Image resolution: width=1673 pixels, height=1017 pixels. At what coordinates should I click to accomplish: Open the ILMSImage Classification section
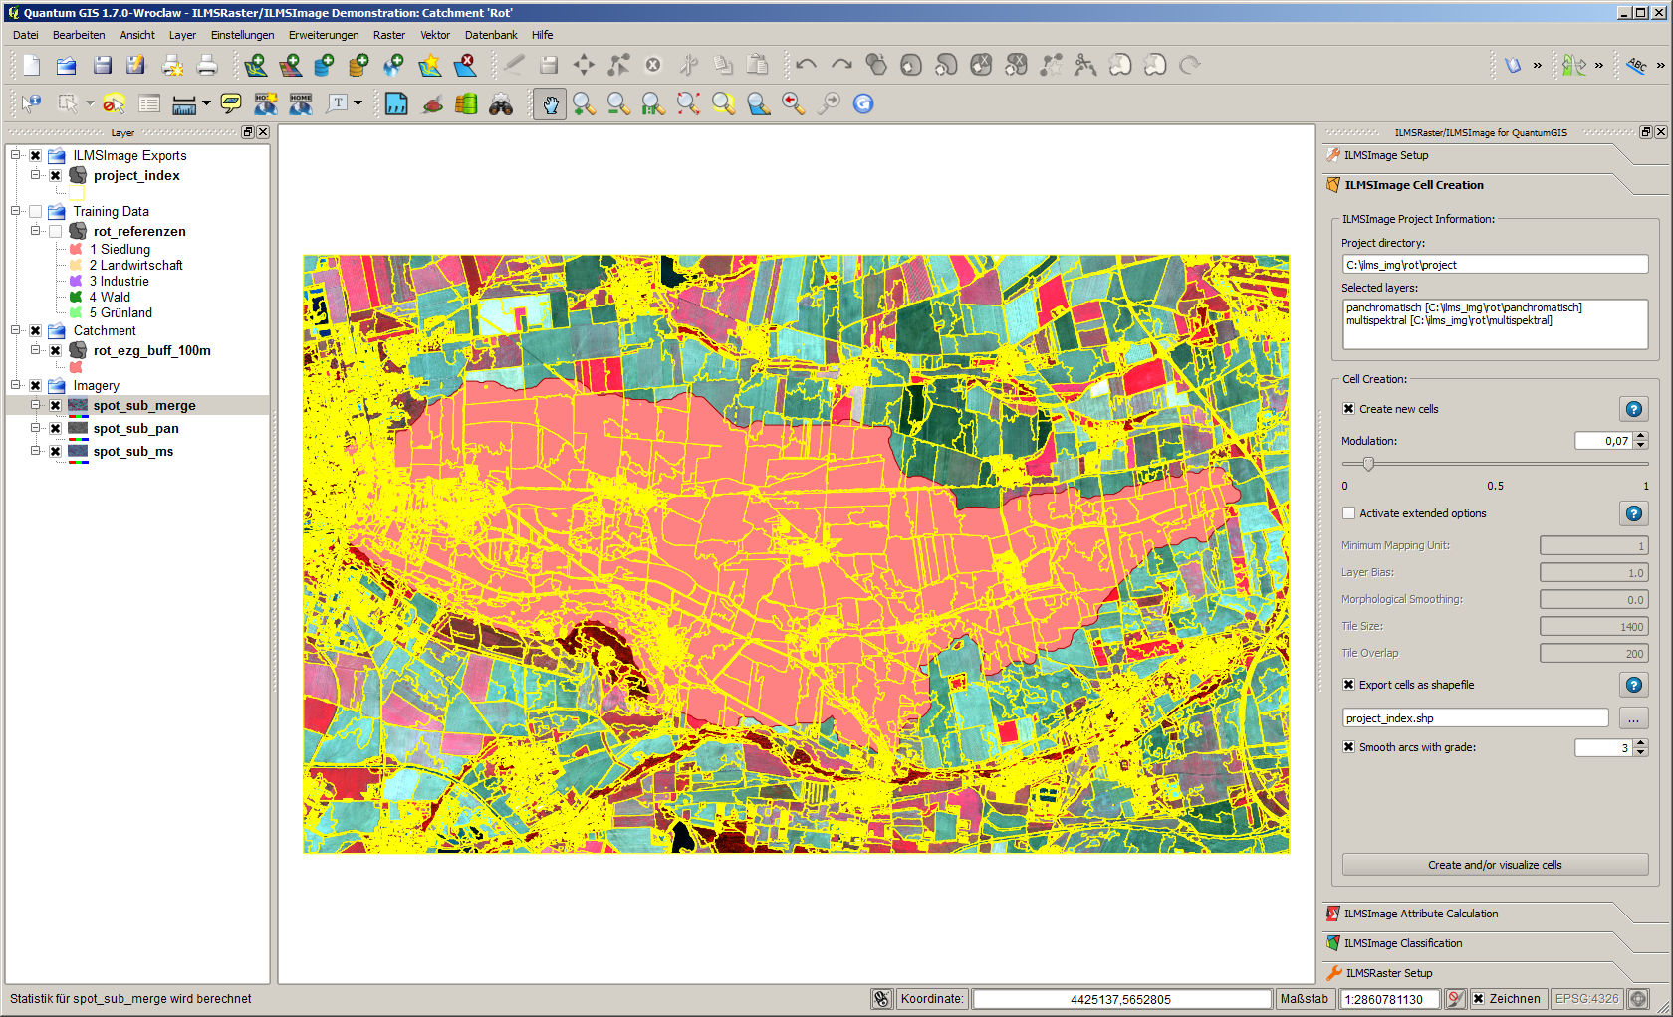coord(1403,943)
